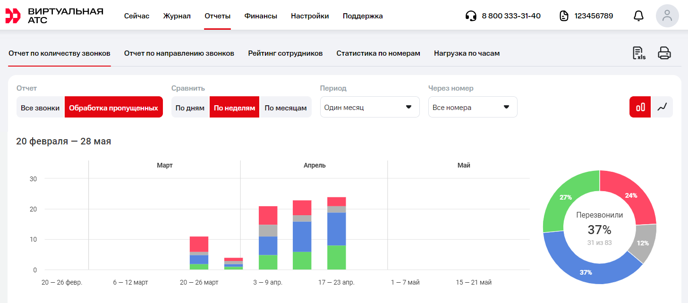Click the Виртуальная АТС logo
This screenshot has width=688, height=303.
click(x=54, y=16)
